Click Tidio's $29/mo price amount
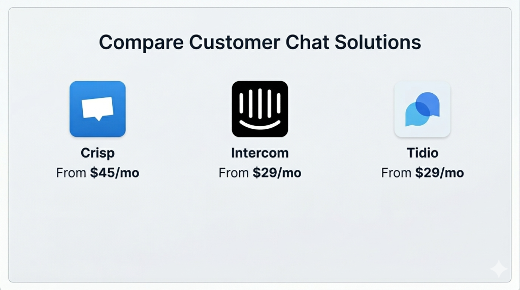Image resolution: width=520 pixels, height=290 pixels. (x=440, y=173)
